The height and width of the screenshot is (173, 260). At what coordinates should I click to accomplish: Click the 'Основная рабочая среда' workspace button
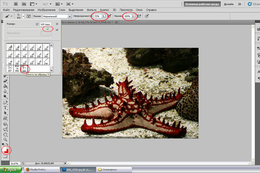tap(201, 3)
